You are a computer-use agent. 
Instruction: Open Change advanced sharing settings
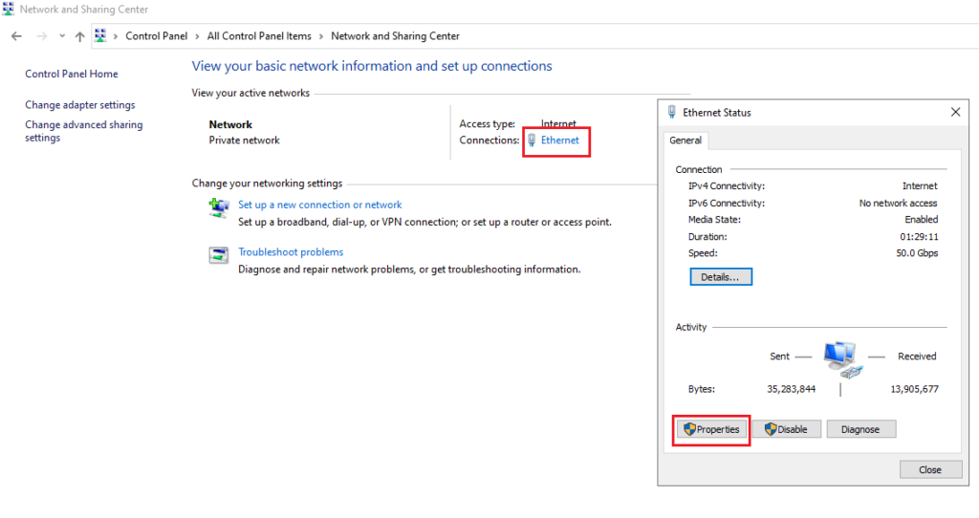click(84, 131)
